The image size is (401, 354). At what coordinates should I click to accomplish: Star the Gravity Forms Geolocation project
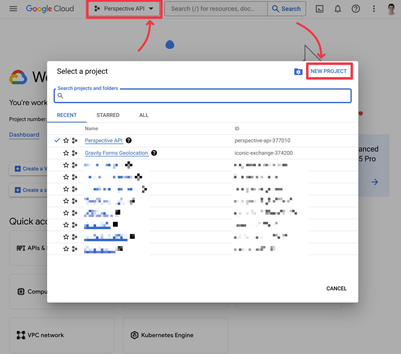tap(66, 153)
